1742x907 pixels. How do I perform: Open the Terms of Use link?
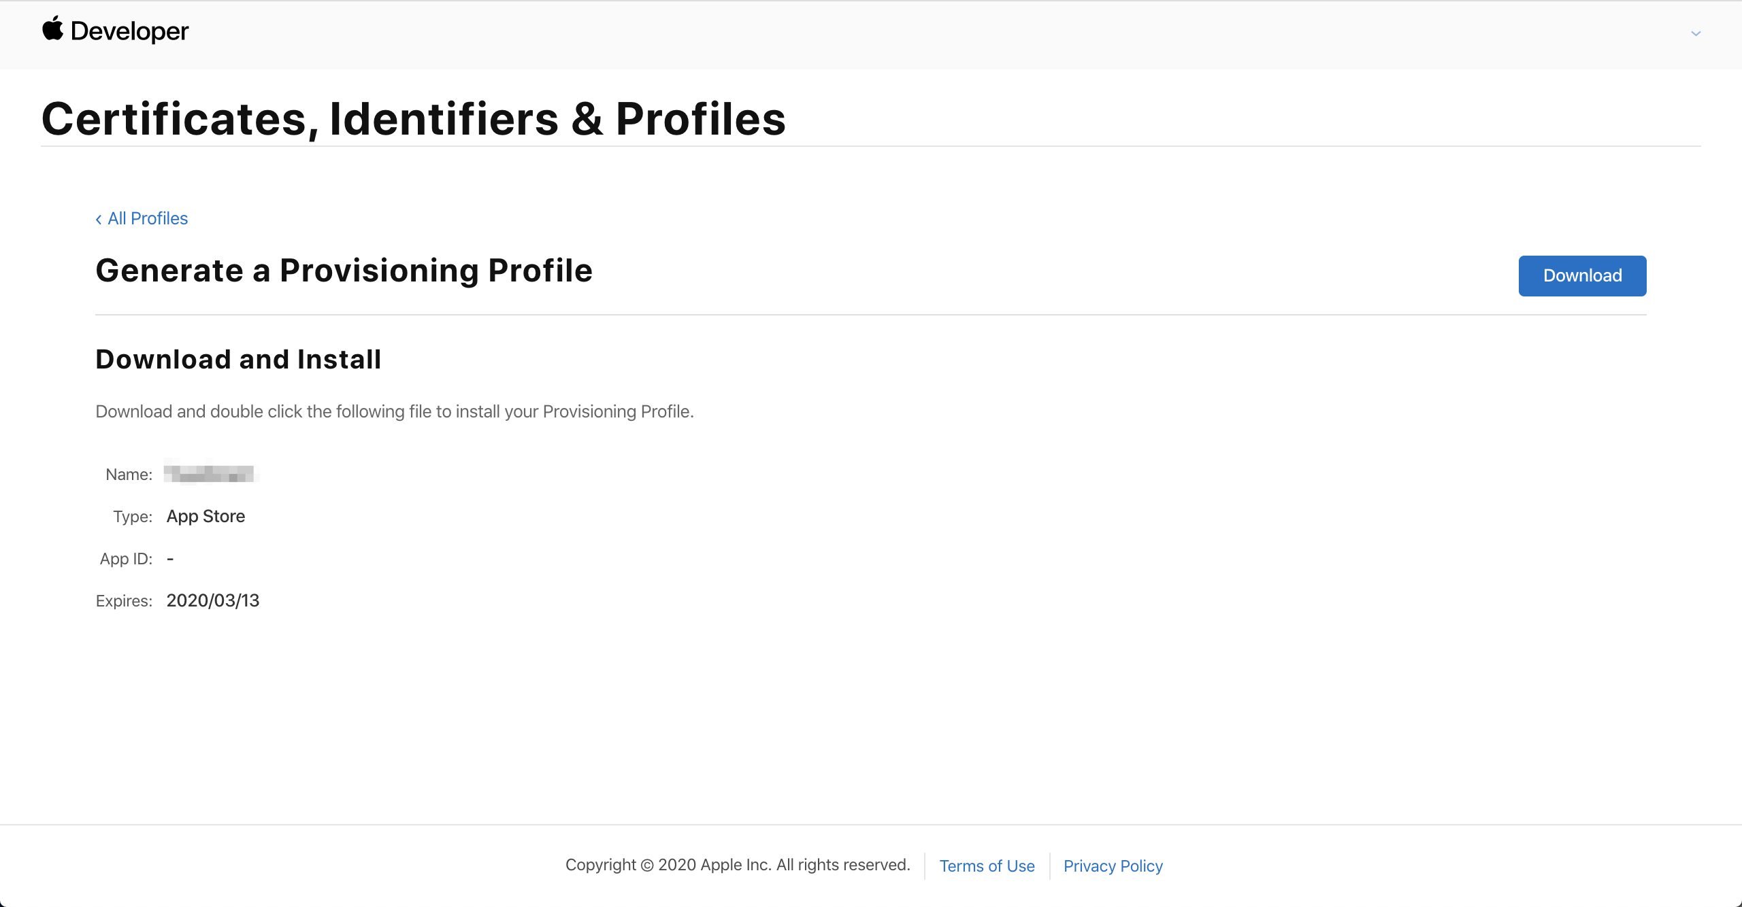pyautogui.click(x=987, y=866)
